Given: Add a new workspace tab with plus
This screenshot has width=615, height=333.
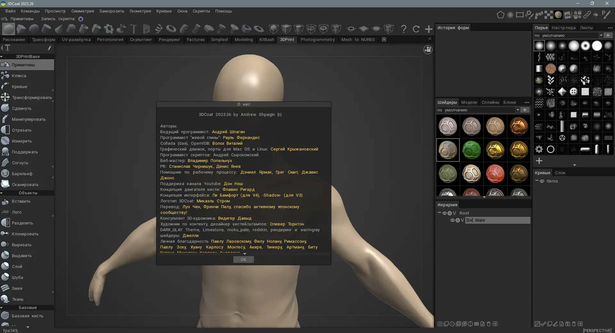Looking at the screenshot, I should 384,39.
